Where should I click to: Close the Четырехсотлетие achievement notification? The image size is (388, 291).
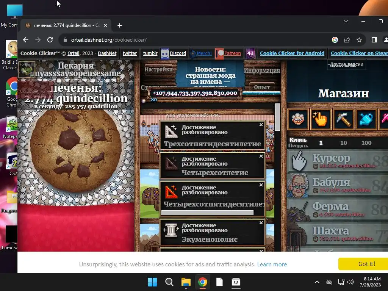261,156
